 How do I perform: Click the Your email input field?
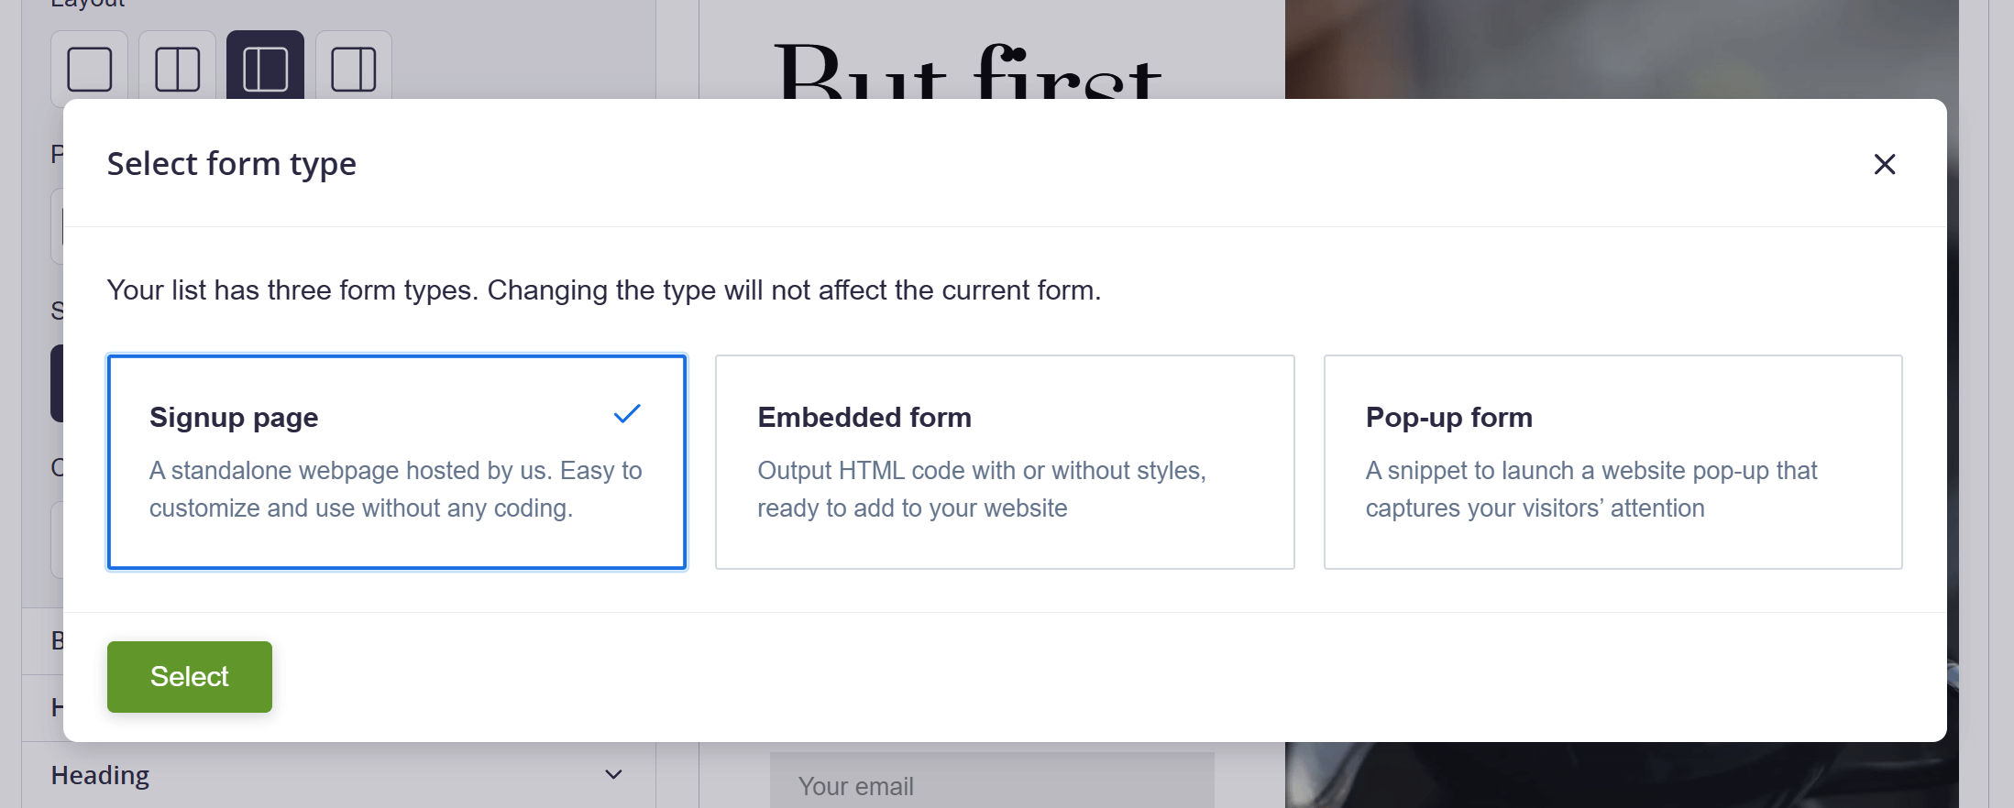992,784
